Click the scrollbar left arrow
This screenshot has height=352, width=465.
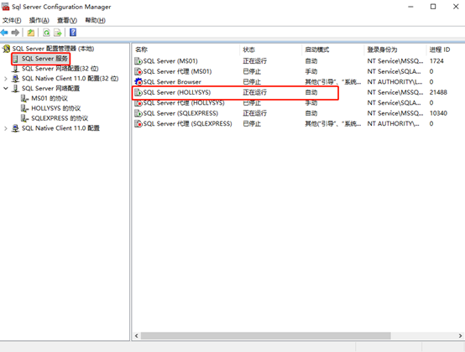pyautogui.click(x=137, y=336)
